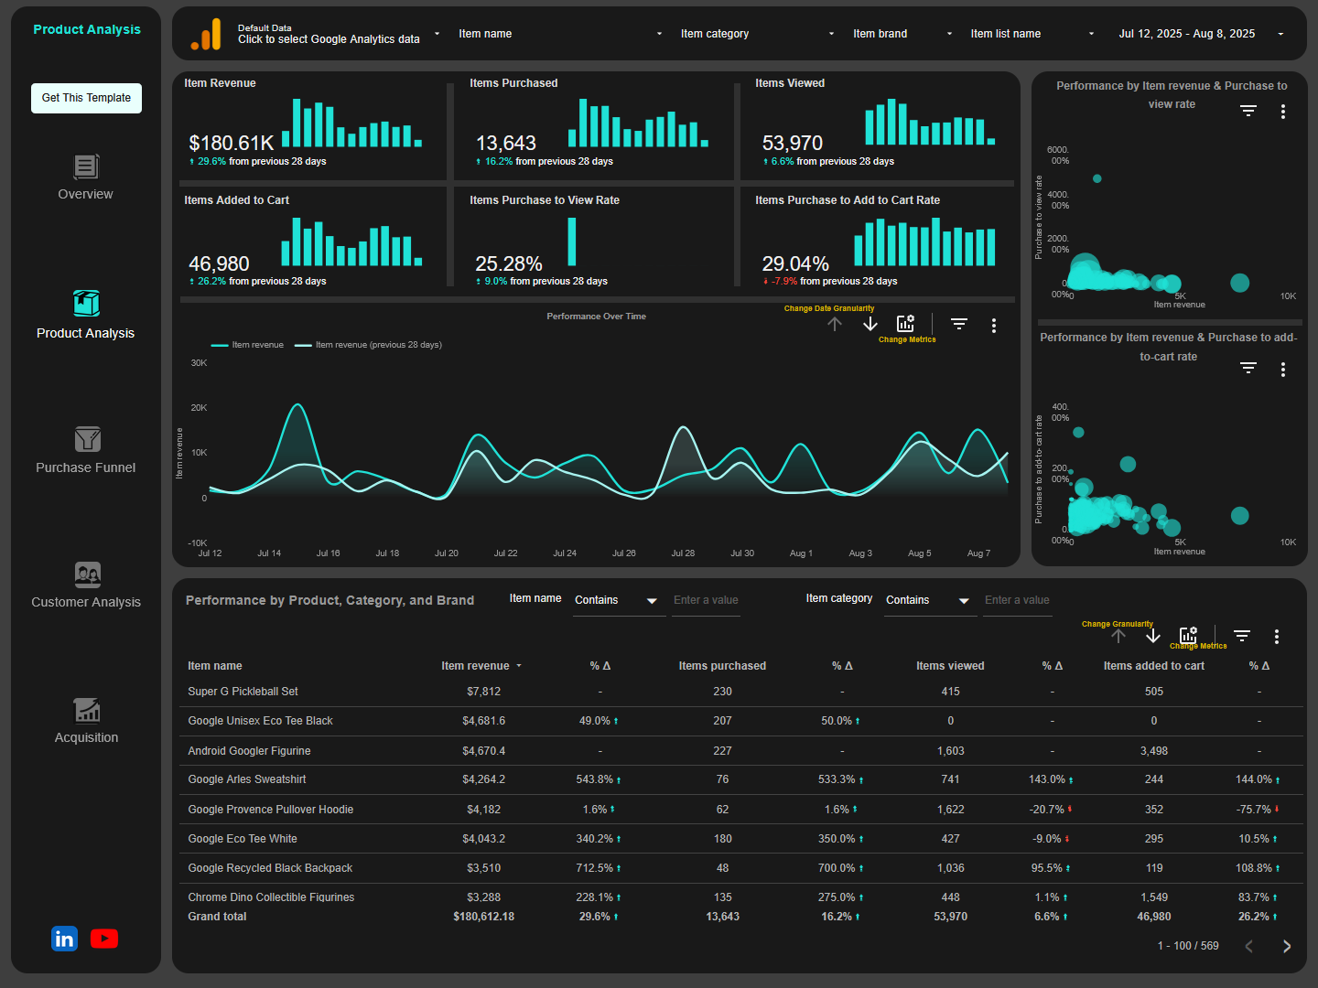This screenshot has height=988, width=1318.
Task: Open more options on Performance Over Time chart
Action: (994, 326)
